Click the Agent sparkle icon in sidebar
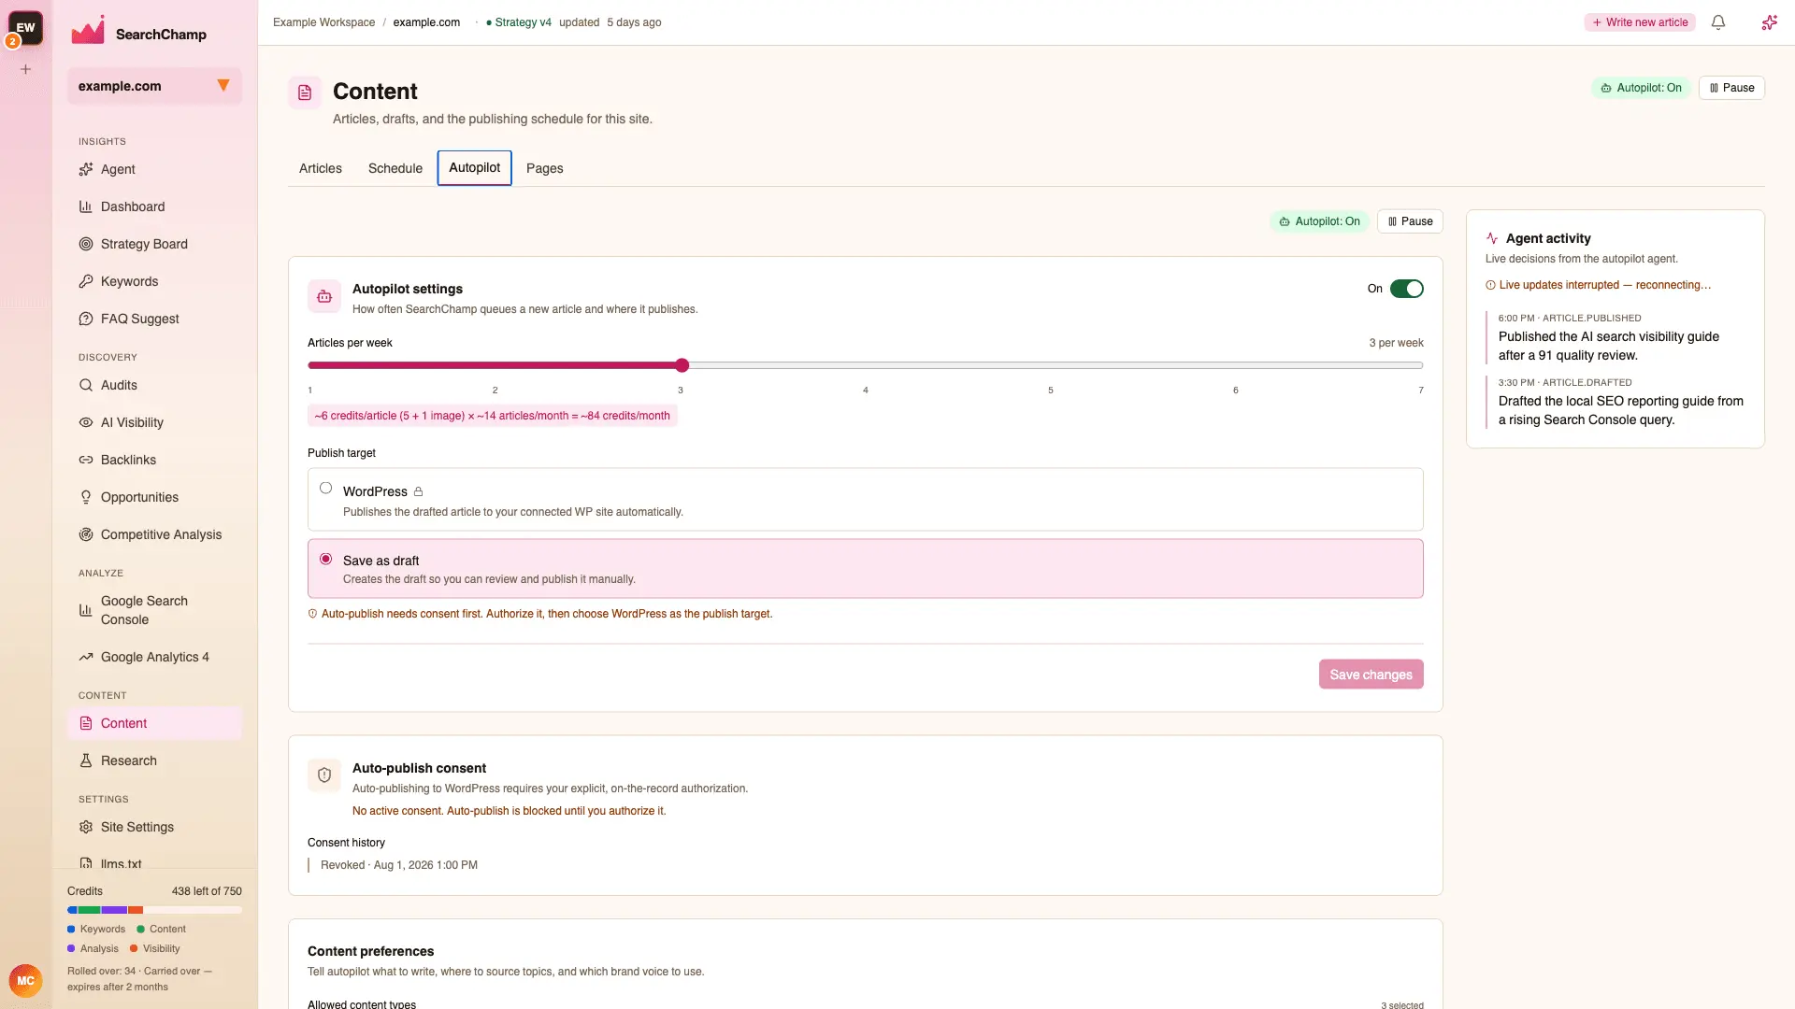1795x1009 pixels. click(86, 169)
